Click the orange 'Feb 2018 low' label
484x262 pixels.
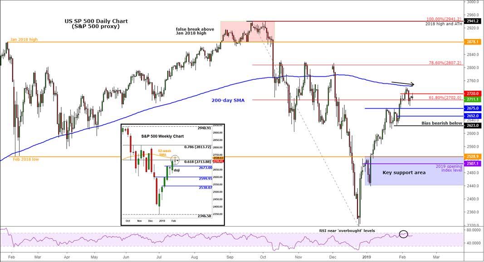pyautogui.click(x=26, y=159)
